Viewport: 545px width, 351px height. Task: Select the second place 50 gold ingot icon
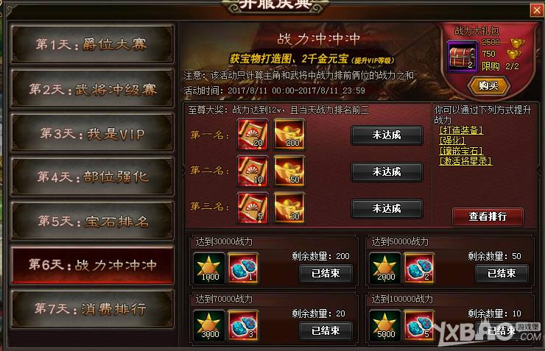pyautogui.click(x=289, y=171)
